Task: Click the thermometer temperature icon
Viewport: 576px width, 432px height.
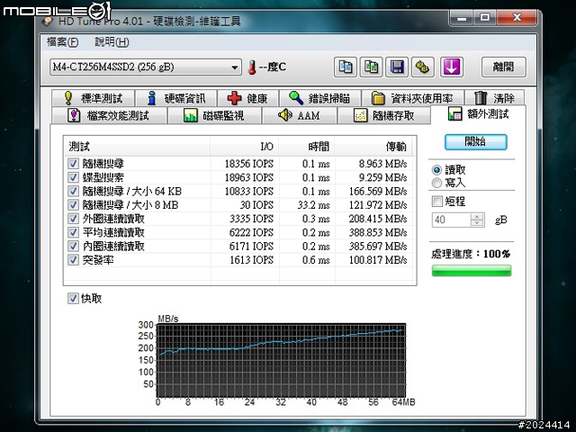Action: pos(252,67)
